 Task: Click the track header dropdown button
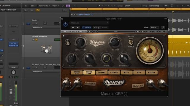click(65, 10)
